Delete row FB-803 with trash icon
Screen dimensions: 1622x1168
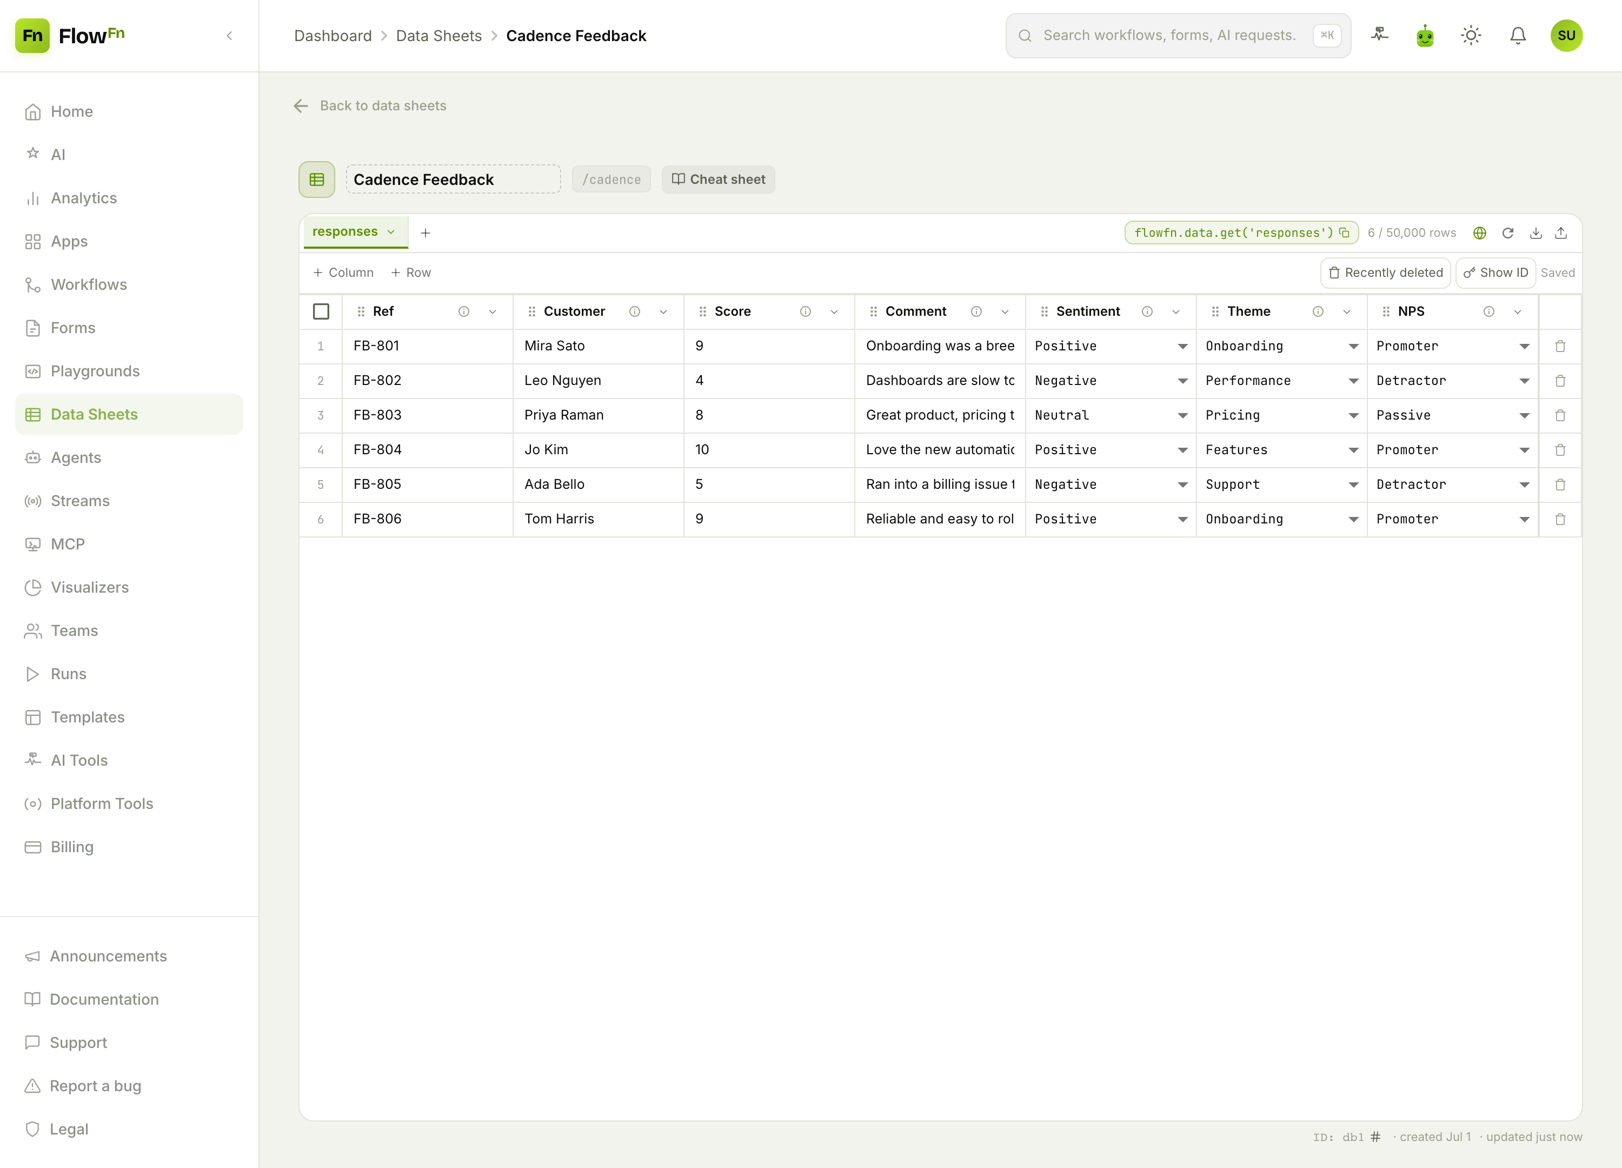point(1560,415)
